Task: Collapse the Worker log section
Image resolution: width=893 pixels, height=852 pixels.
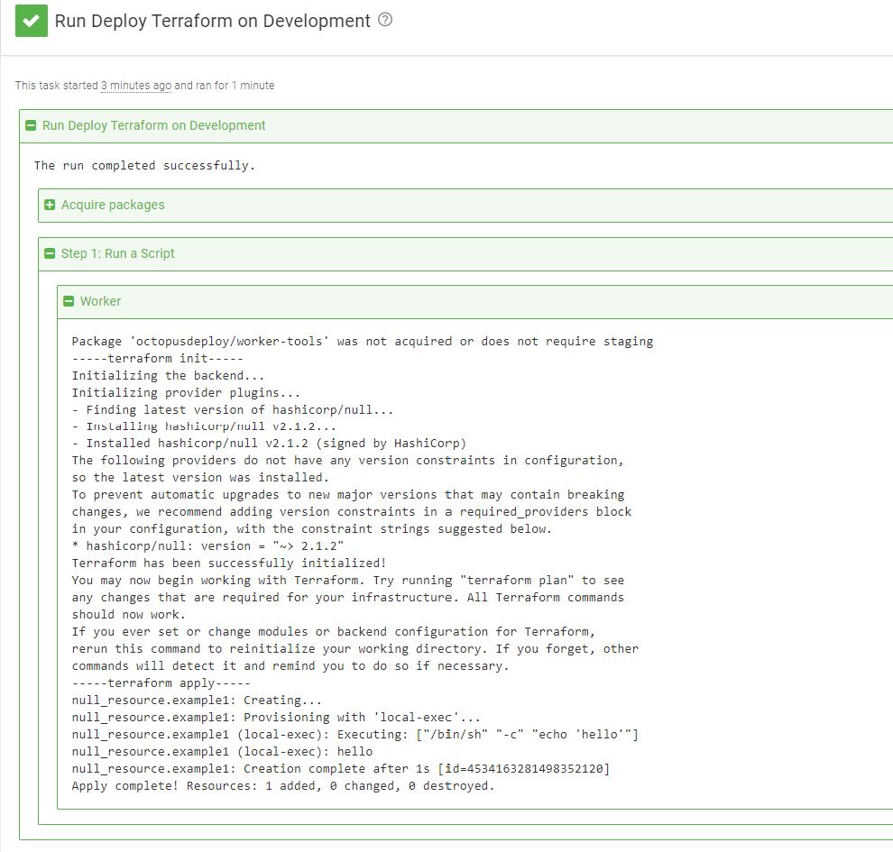Action: coord(99,300)
